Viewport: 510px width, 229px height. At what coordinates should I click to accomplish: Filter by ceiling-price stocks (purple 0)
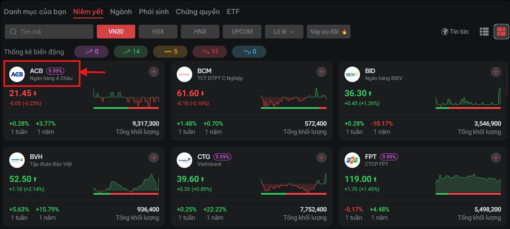(91, 51)
